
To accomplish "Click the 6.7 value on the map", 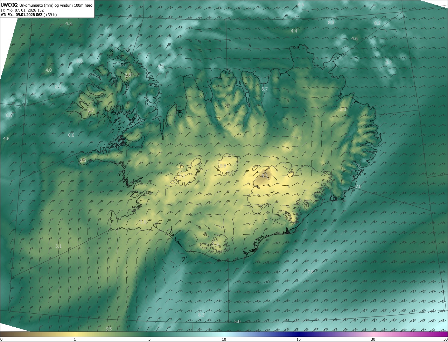I will pyautogui.click(x=265, y=89).
